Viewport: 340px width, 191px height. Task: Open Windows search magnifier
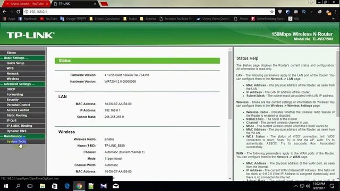coord(18,186)
